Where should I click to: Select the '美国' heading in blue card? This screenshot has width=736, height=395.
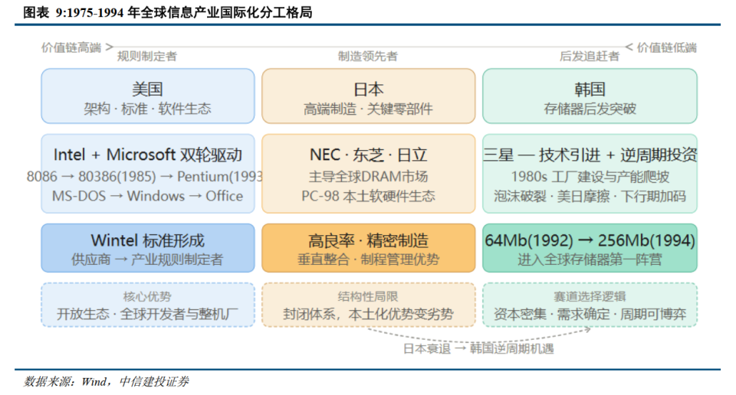(147, 89)
